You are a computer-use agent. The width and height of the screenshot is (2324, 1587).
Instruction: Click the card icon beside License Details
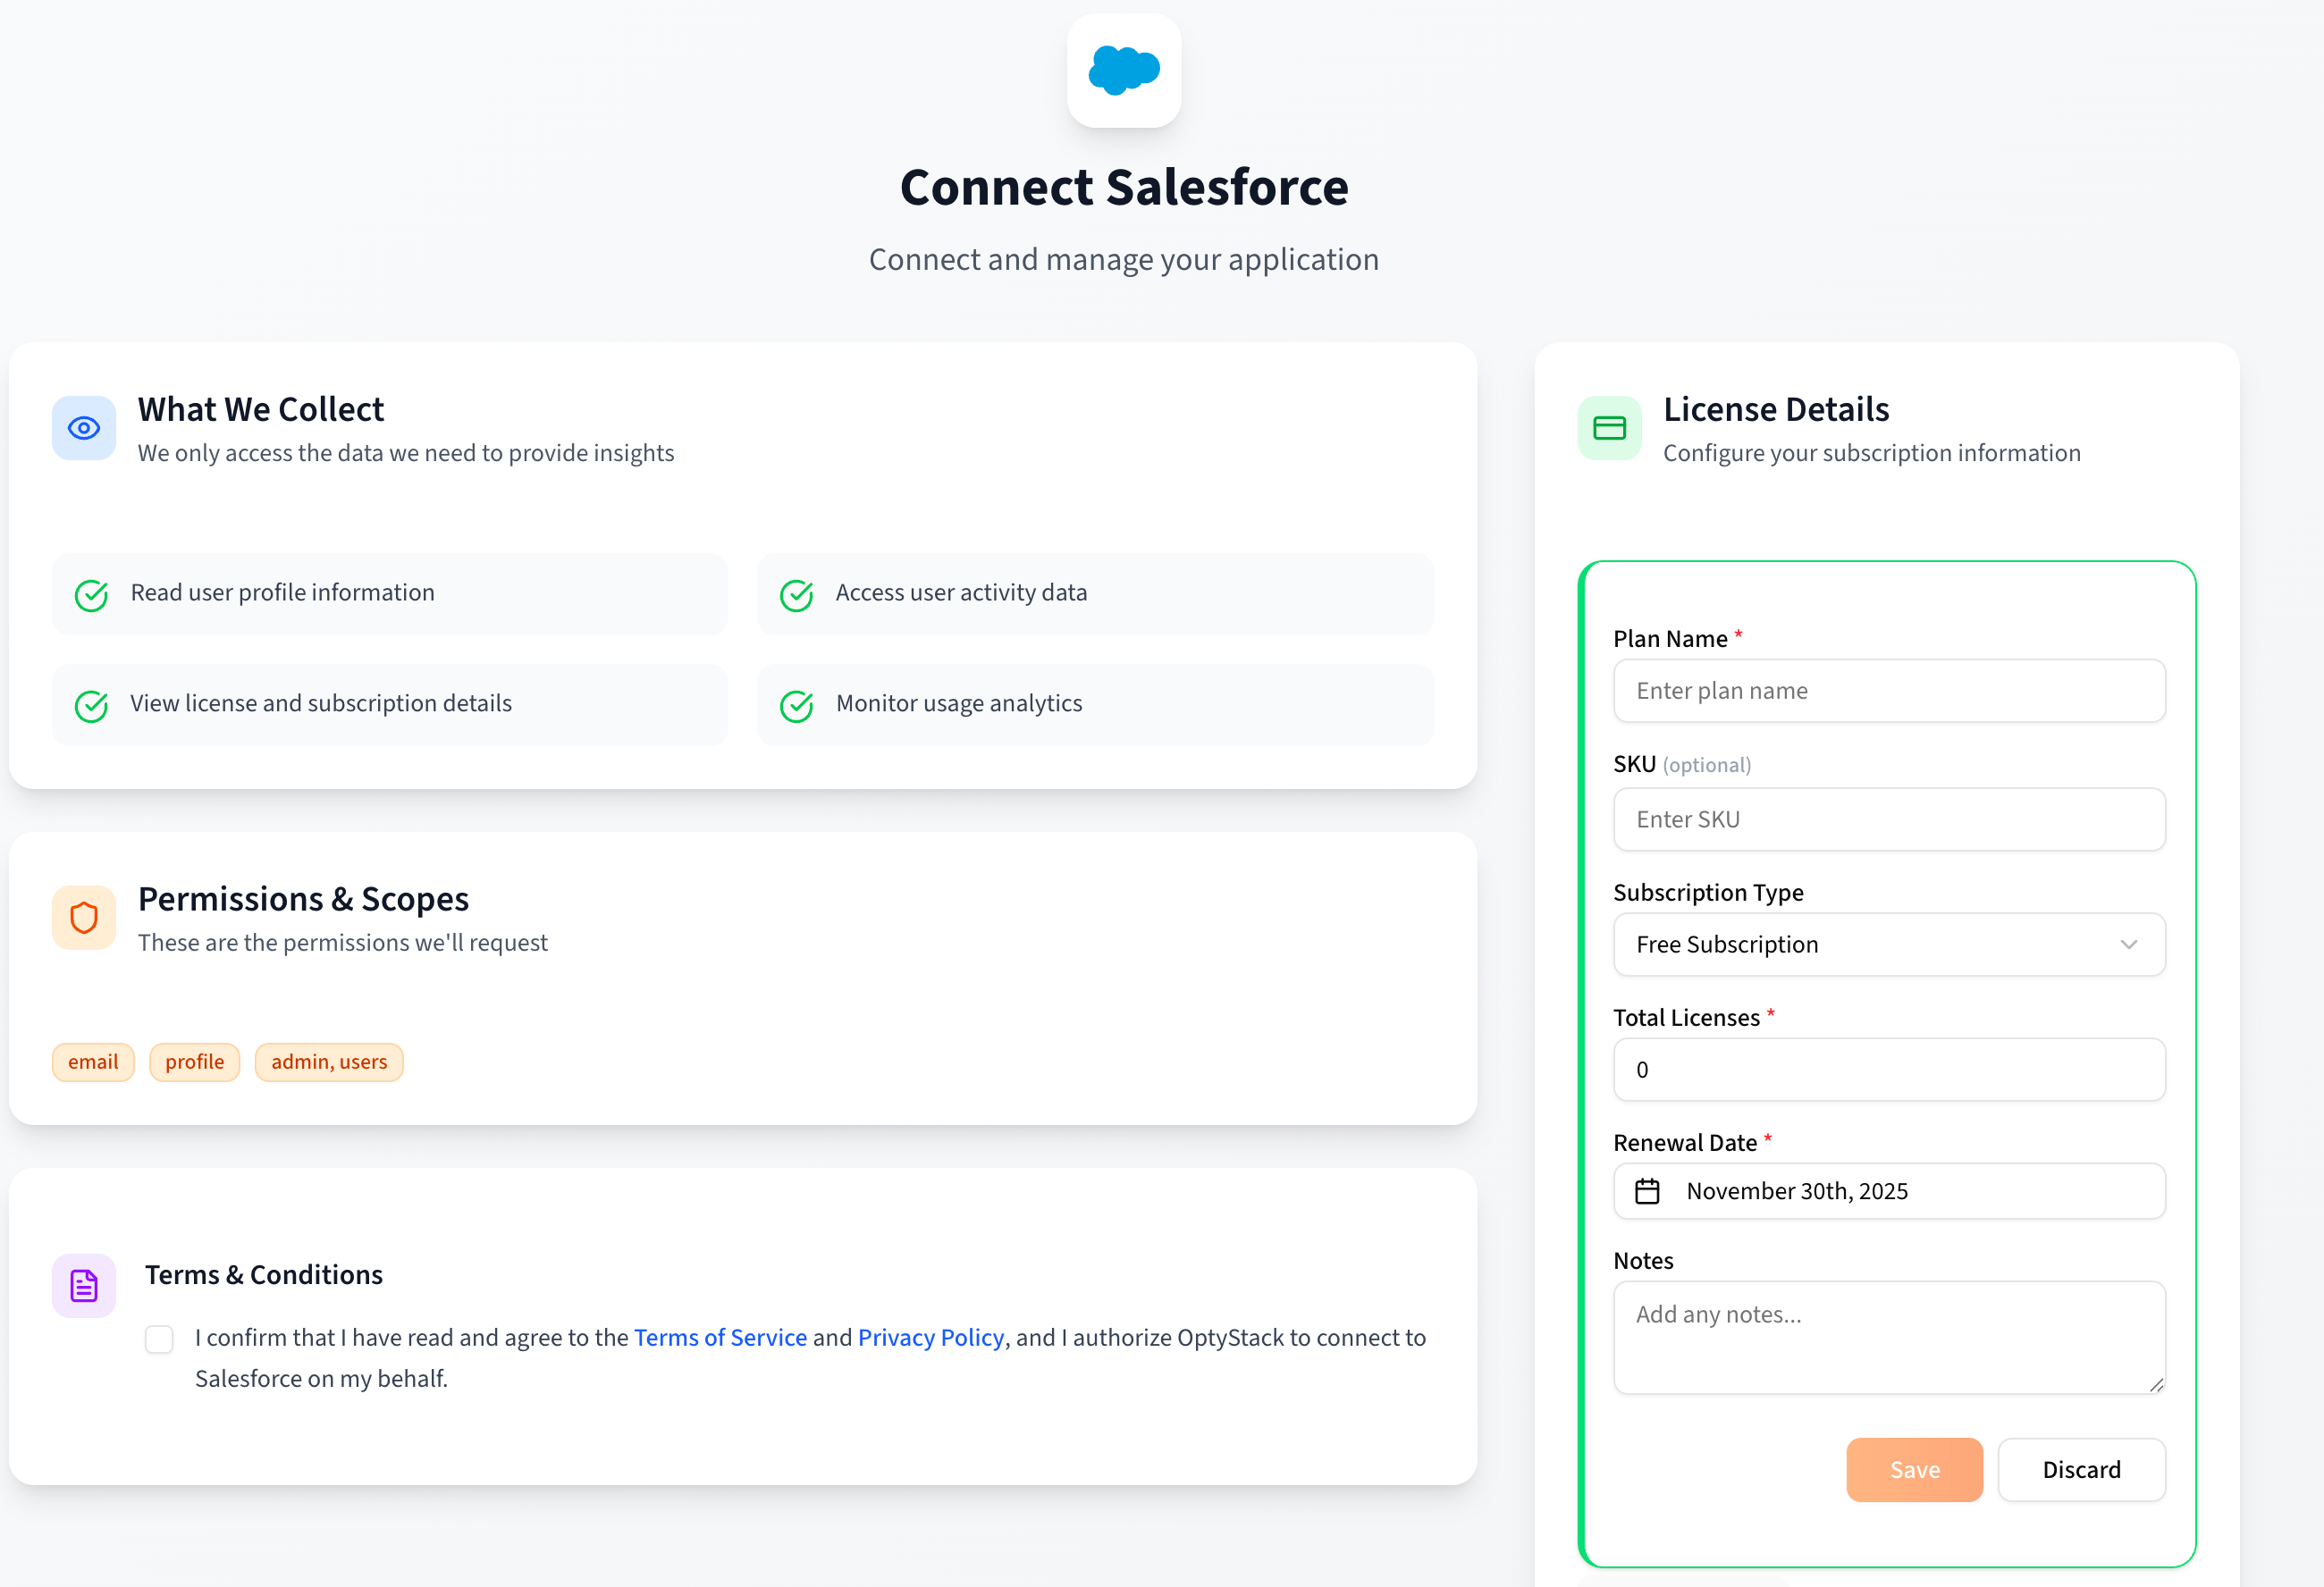coord(1609,428)
